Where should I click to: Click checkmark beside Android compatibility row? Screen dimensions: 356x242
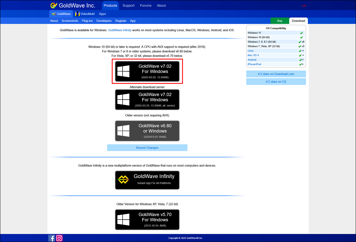300,60
